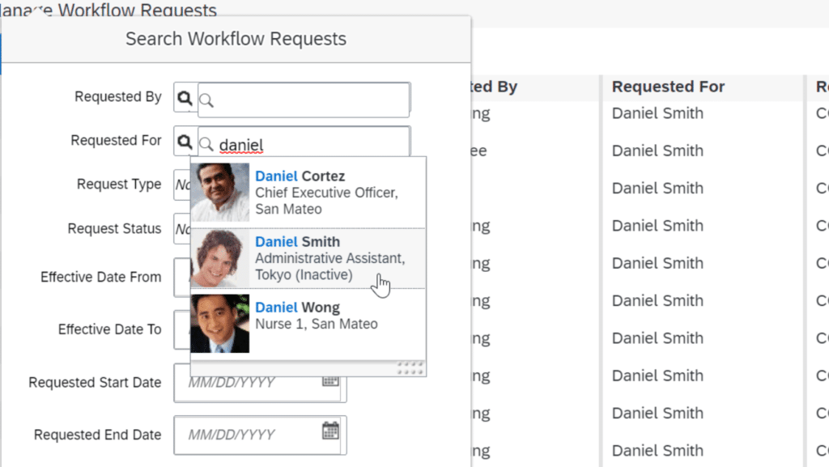This screenshot has height=467, width=829.
Task: Click Daniel Smith profile photo
Action: [x=220, y=258]
